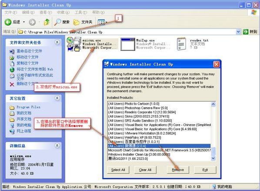Toggle the Folders pane button
Viewport: 260px width, 191px height.
[83, 22]
